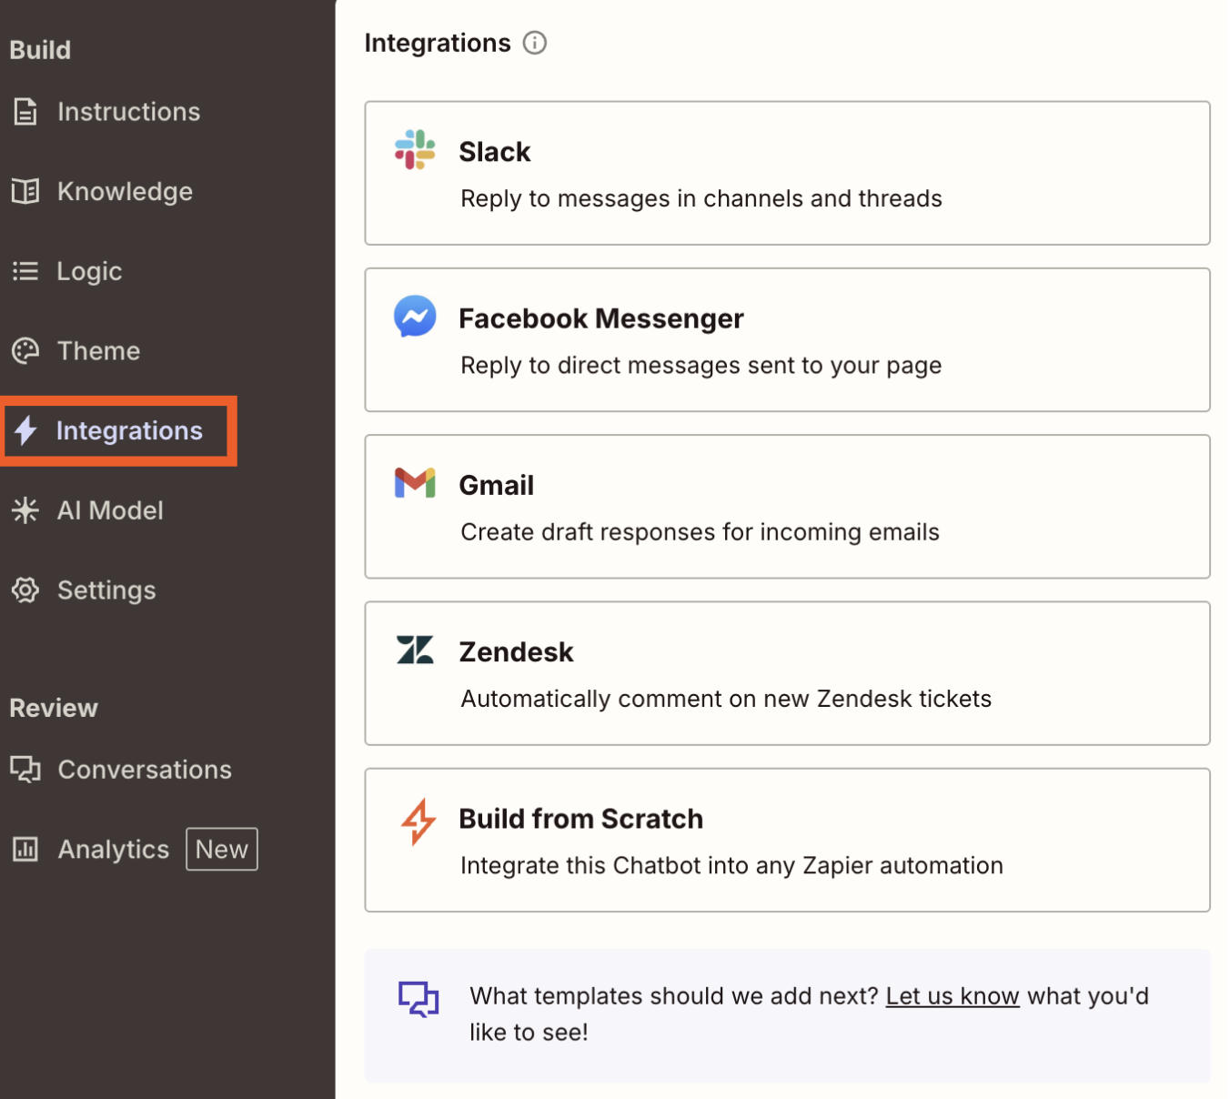Screen dimensions: 1230x1099
Task: Open the Logic section
Action: (89, 270)
